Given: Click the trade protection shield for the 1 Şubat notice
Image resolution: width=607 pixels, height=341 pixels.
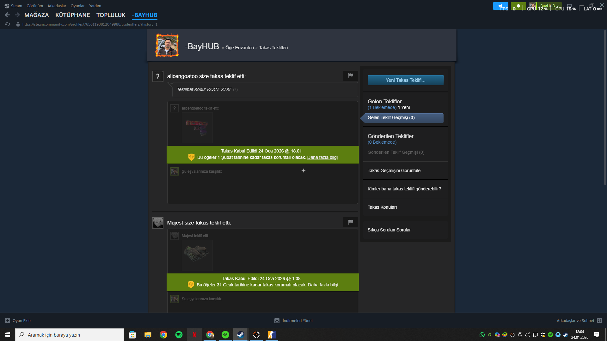Looking at the screenshot, I should [x=191, y=157].
